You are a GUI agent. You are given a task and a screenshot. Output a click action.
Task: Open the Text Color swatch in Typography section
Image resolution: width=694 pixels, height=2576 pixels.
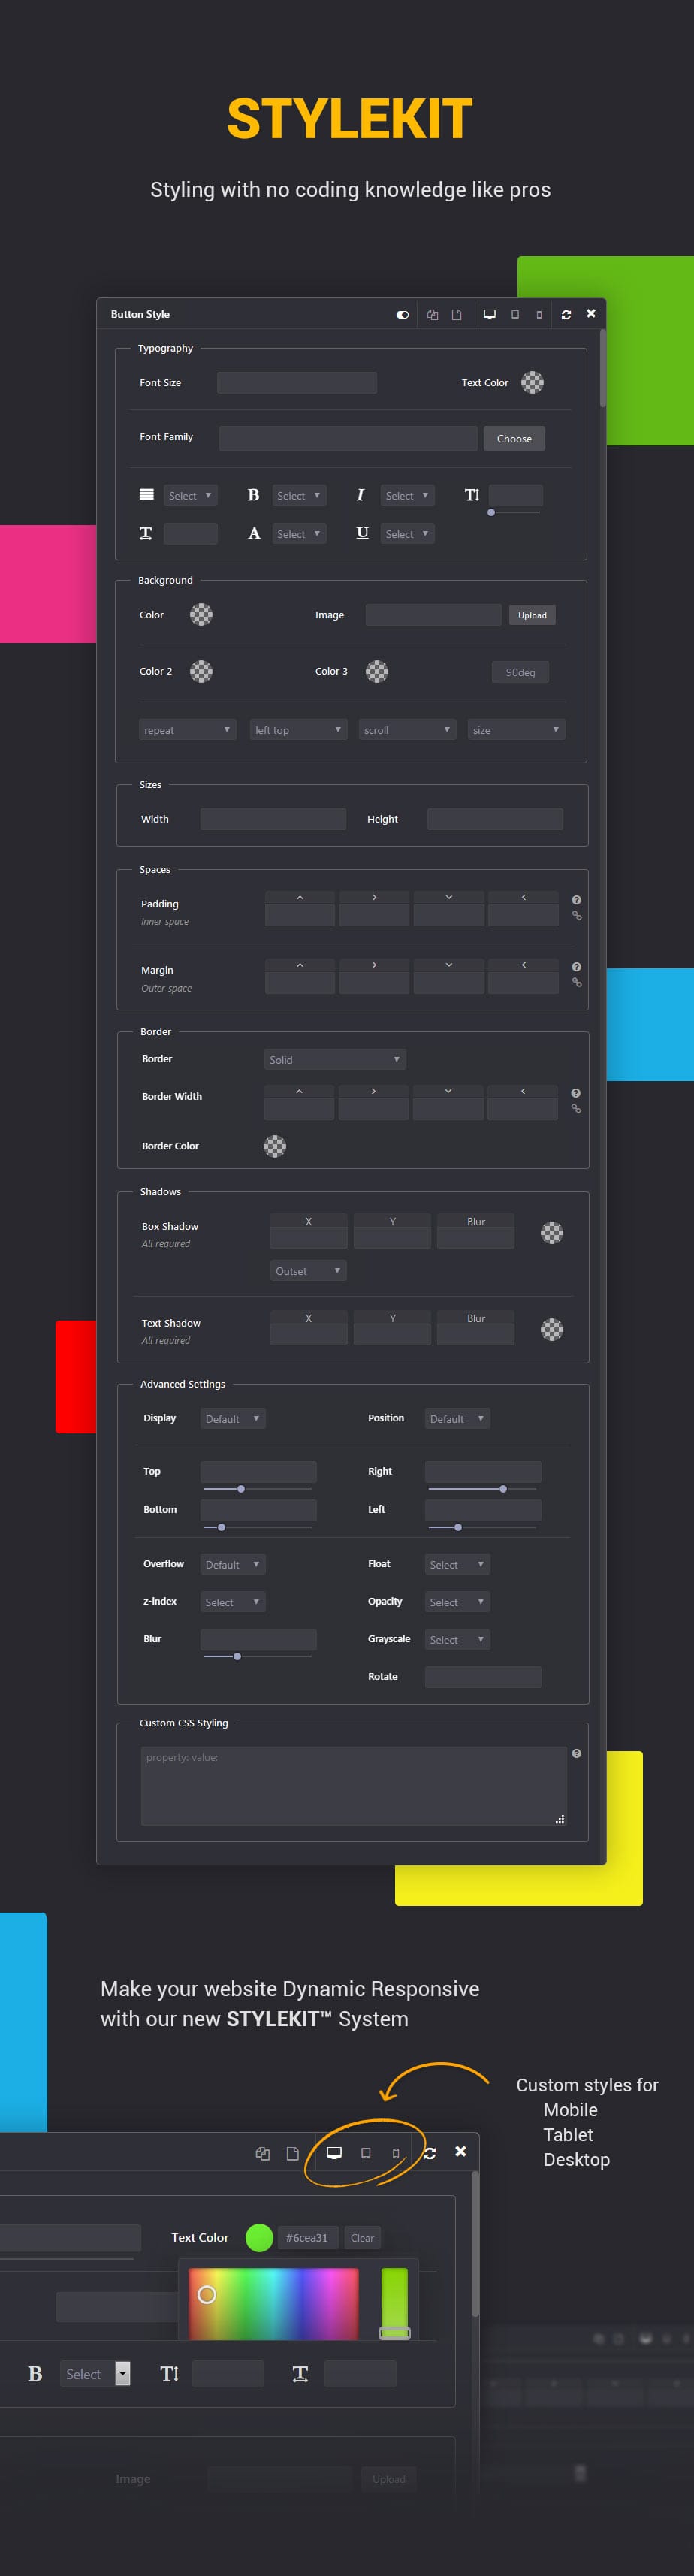(x=533, y=382)
